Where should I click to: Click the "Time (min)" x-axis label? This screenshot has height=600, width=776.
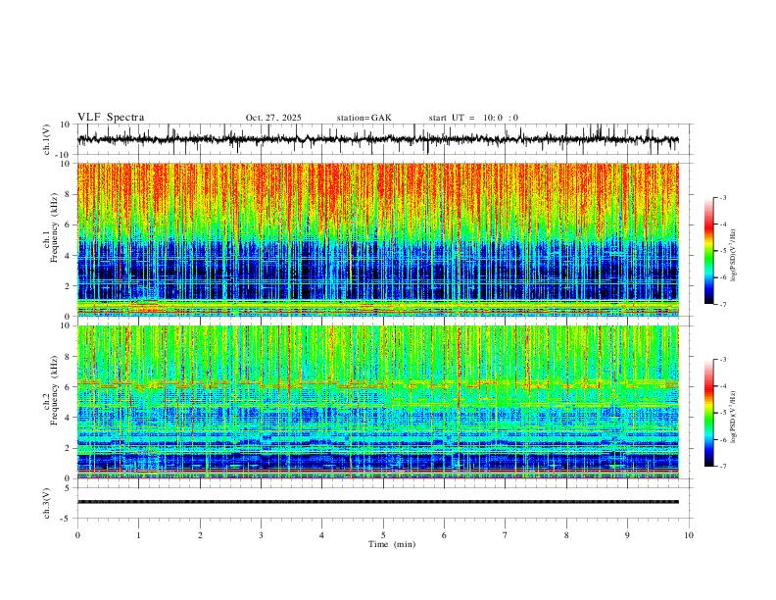392,544
